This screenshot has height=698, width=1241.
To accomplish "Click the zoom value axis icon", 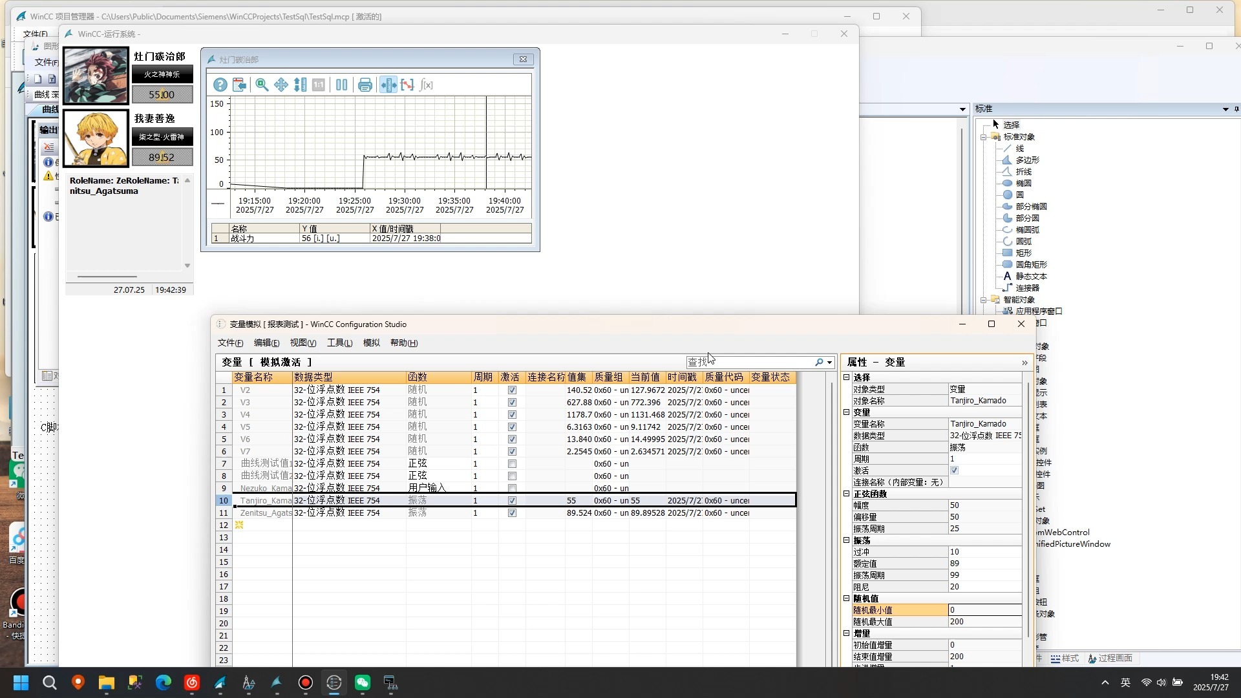I will pos(300,85).
